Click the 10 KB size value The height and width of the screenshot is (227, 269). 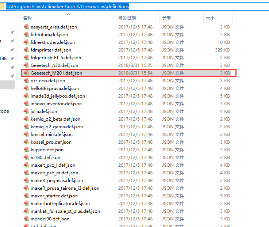click(x=224, y=42)
